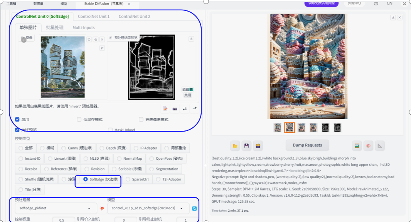Screen dimensions: 411x222
Task: Open output folder with yellow folder icon
Action: tap(235, 146)
